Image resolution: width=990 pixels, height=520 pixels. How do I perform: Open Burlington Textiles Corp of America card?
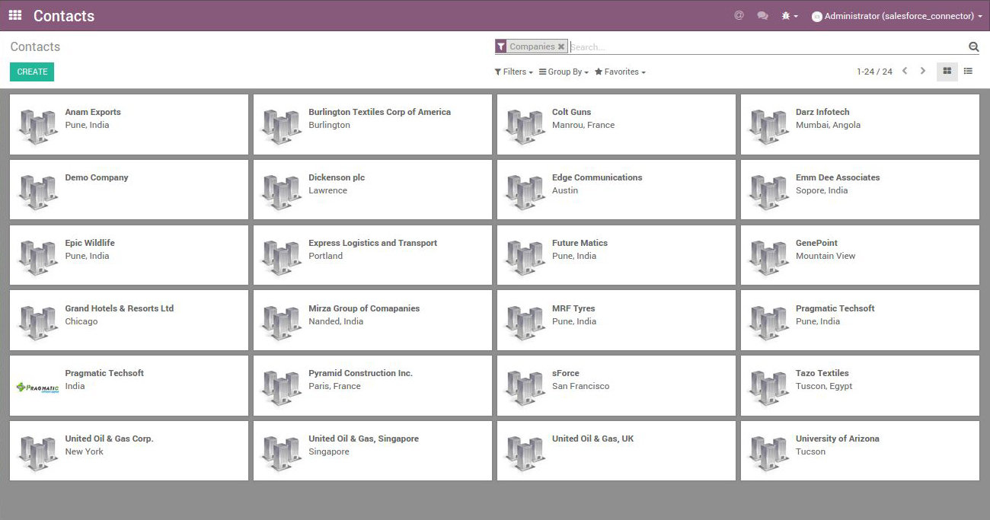click(x=372, y=125)
